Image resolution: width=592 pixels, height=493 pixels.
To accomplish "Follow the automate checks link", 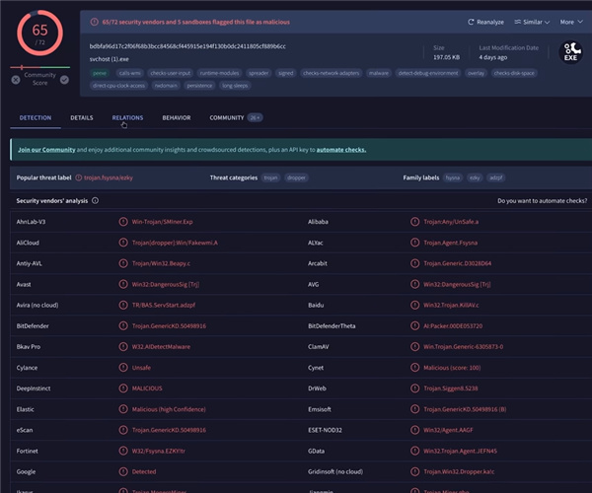I will point(341,150).
